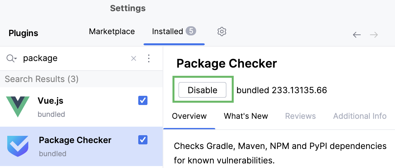Clear the plugin search text
The height and width of the screenshot is (168, 395).
click(134, 58)
